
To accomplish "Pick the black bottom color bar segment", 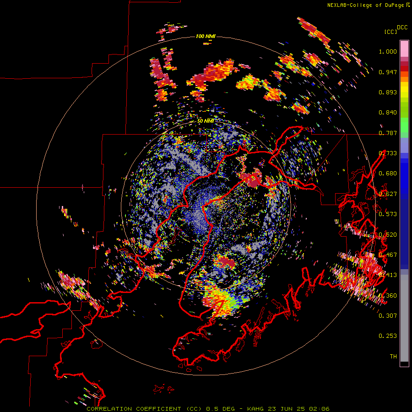I will tap(404, 364).
